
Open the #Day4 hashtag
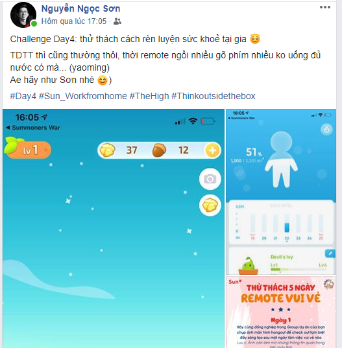click(23, 96)
